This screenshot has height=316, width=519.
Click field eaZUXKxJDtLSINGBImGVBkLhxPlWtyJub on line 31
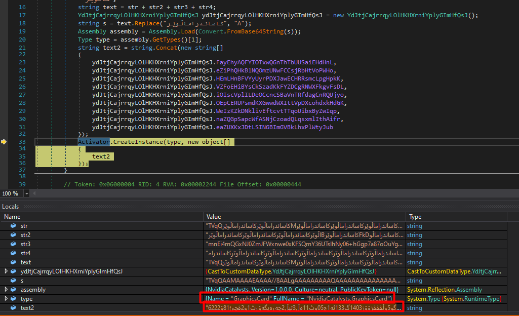(x=274, y=128)
